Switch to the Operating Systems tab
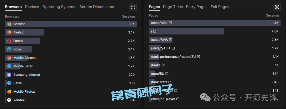Image resolution: width=286 pixels, height=109 pixels. click(x=59, y=7)
